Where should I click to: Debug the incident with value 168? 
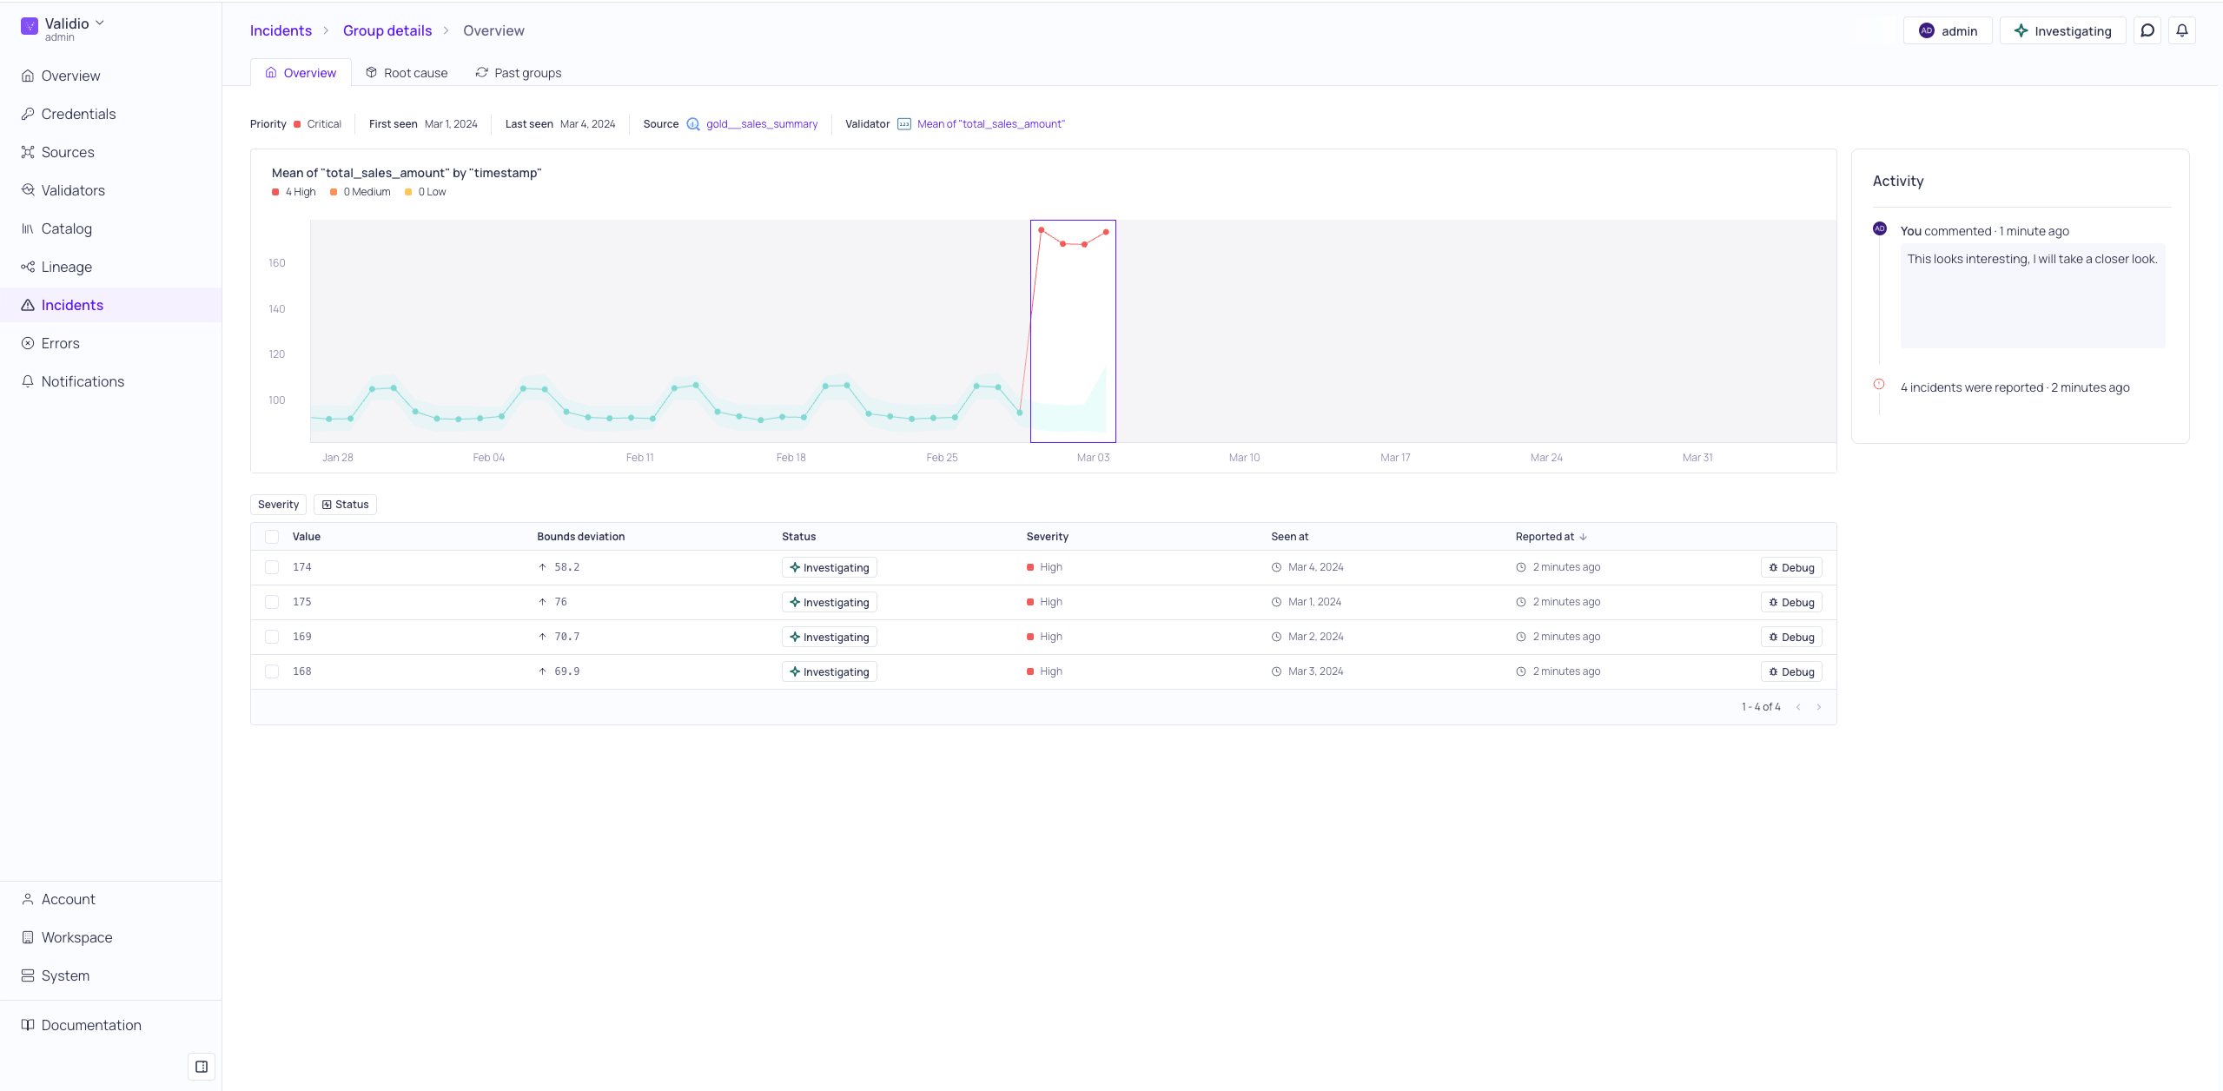click(1791, 671)
